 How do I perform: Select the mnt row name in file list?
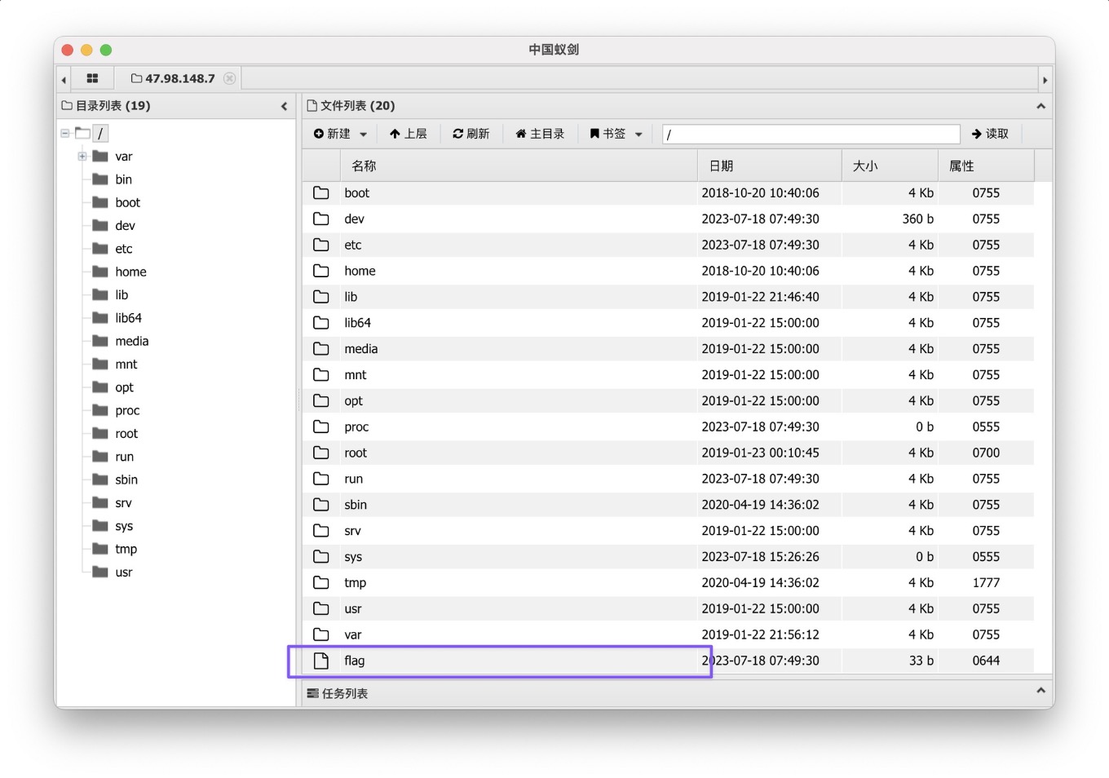[355, 375]
